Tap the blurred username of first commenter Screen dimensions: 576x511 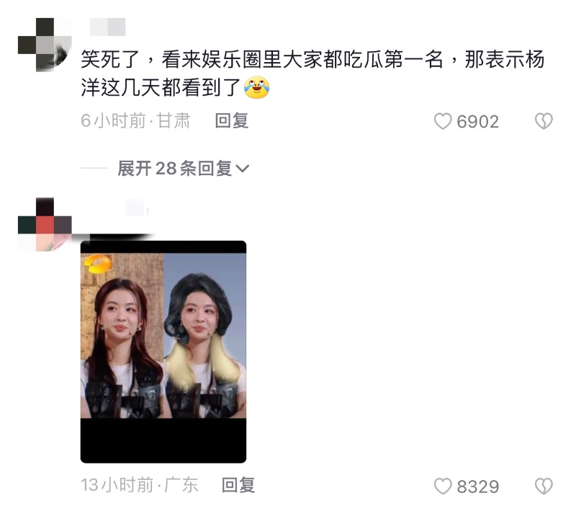(107, 27)
